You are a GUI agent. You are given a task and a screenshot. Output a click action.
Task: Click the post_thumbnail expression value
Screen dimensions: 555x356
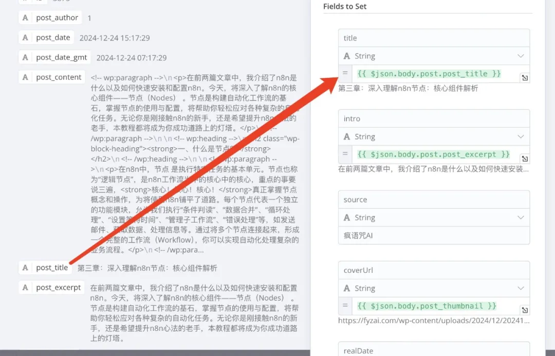(x=427, y=306)
